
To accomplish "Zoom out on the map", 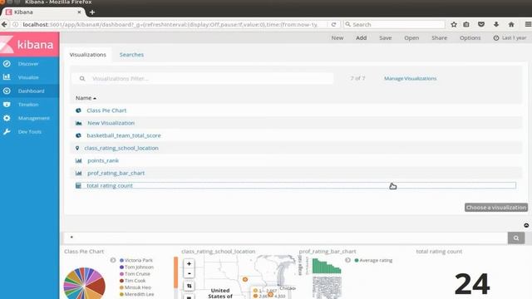I will click(x=189, y=273).
